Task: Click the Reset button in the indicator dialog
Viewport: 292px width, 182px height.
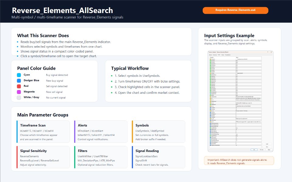Action: (x=269, y=150)
